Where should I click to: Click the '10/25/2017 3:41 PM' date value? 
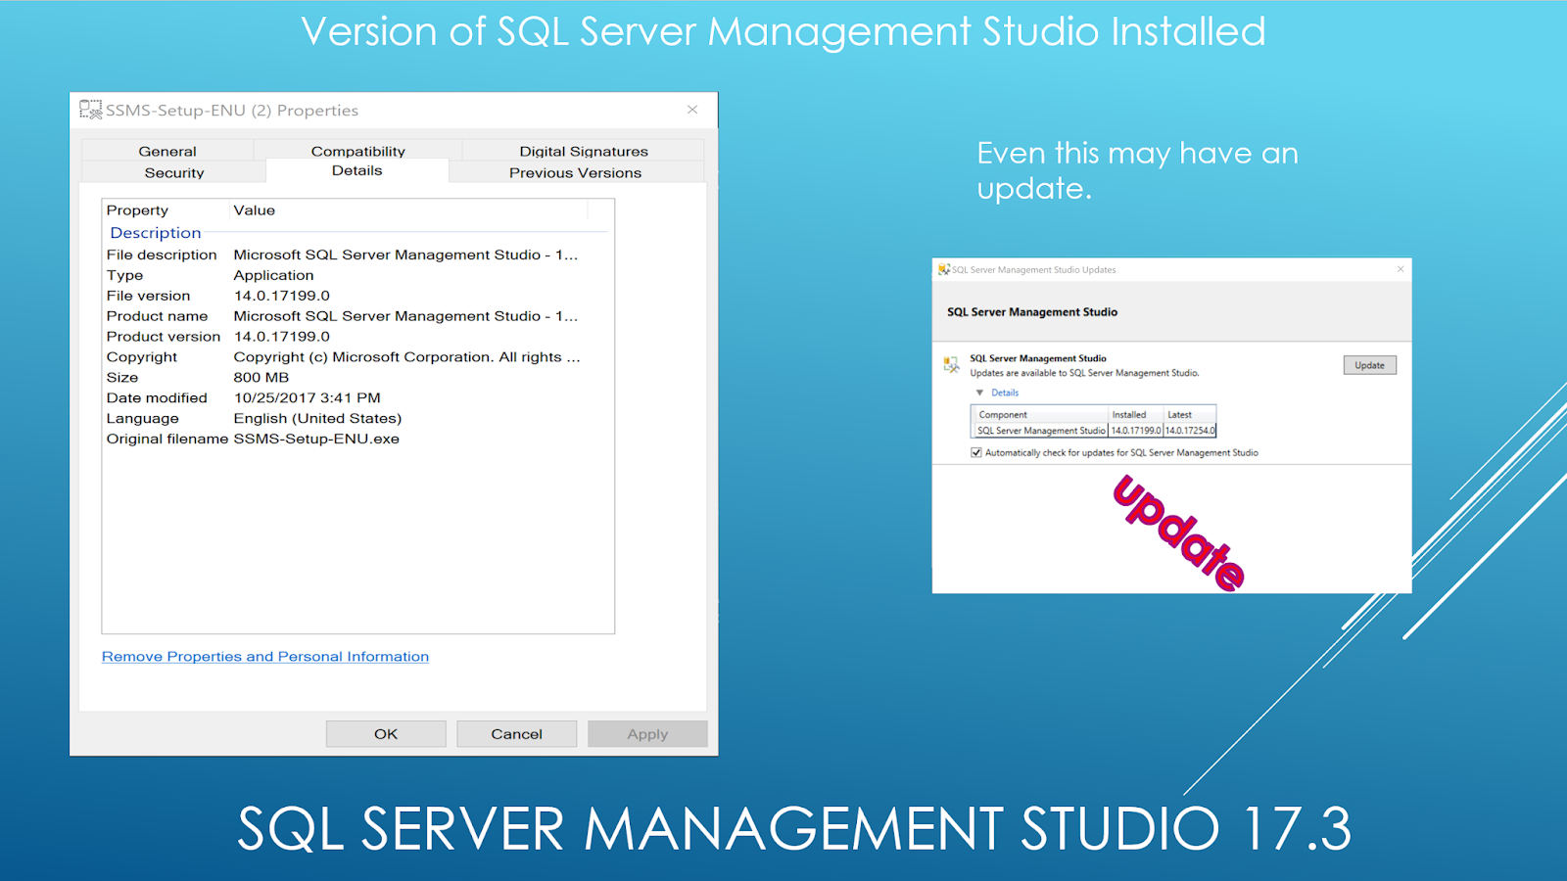pos(308,398)
